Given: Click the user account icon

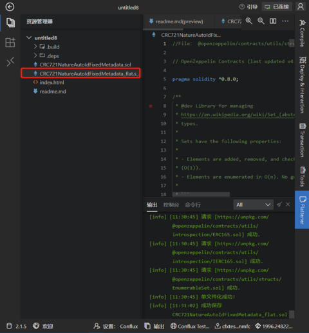Looking at the screenshot, I should pyautogui.click(x=301, y=6).
